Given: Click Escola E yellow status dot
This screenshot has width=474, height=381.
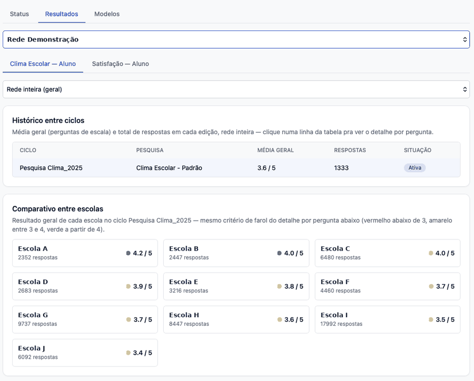Looking at the screenshot, I should coord(279,286).
